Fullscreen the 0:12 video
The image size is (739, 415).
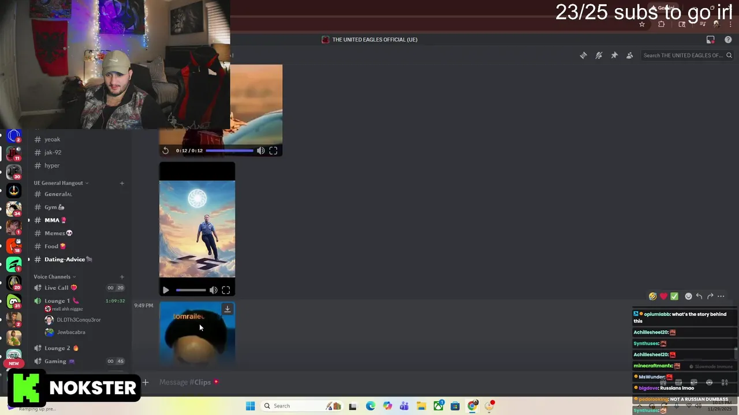point(273,150)
